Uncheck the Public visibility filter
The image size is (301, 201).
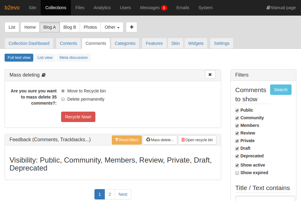tap(237, 110)
